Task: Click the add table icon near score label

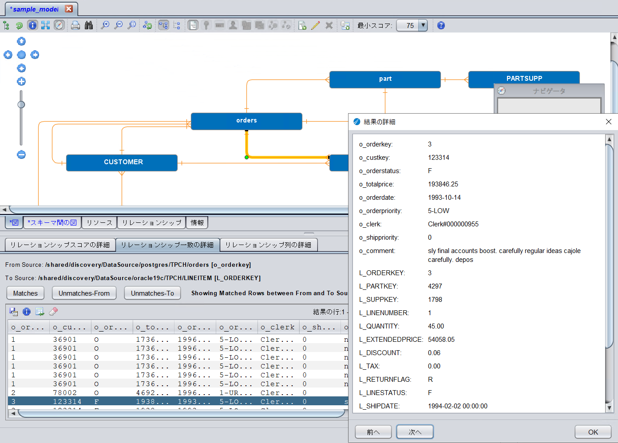Action: (x=345, y=25)
